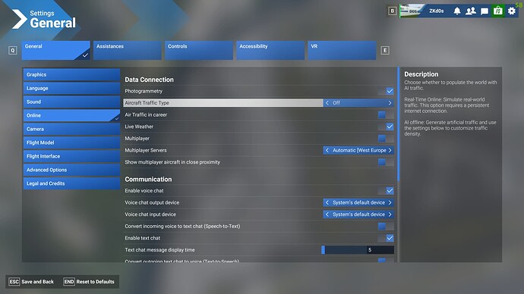Disable the Photogrammetry checkbox
524x294 pixels.
click(x=390, y=91)
